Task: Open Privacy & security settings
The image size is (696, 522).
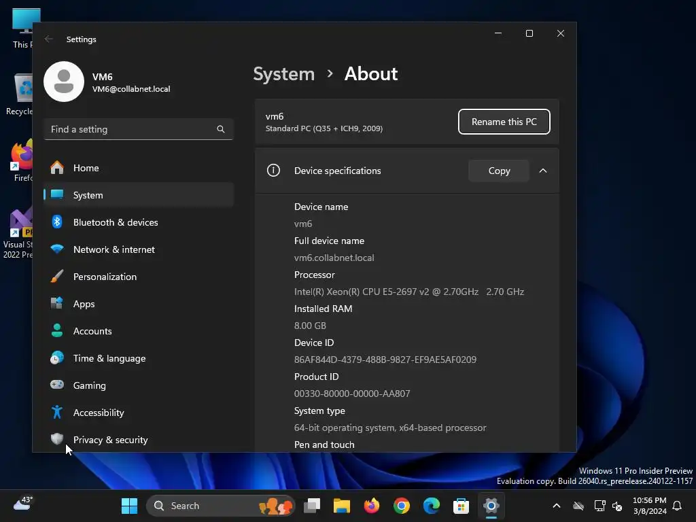Action: (x=139, y=440)
